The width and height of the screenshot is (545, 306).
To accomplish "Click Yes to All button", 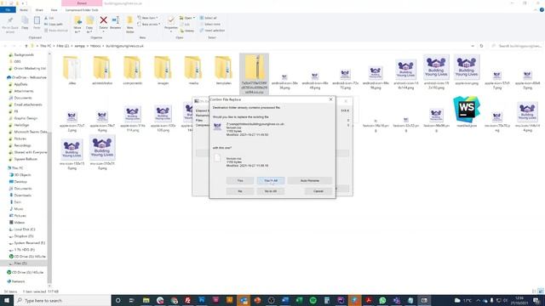I will tap(271, 180).
